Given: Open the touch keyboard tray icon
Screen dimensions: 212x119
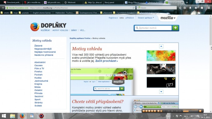Looking at the screenshot, I should pyautogui.click(x=168, y=116).
